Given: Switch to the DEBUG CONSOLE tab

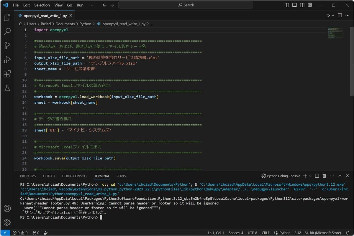Looking at the screenshot, I should point(75,176).
